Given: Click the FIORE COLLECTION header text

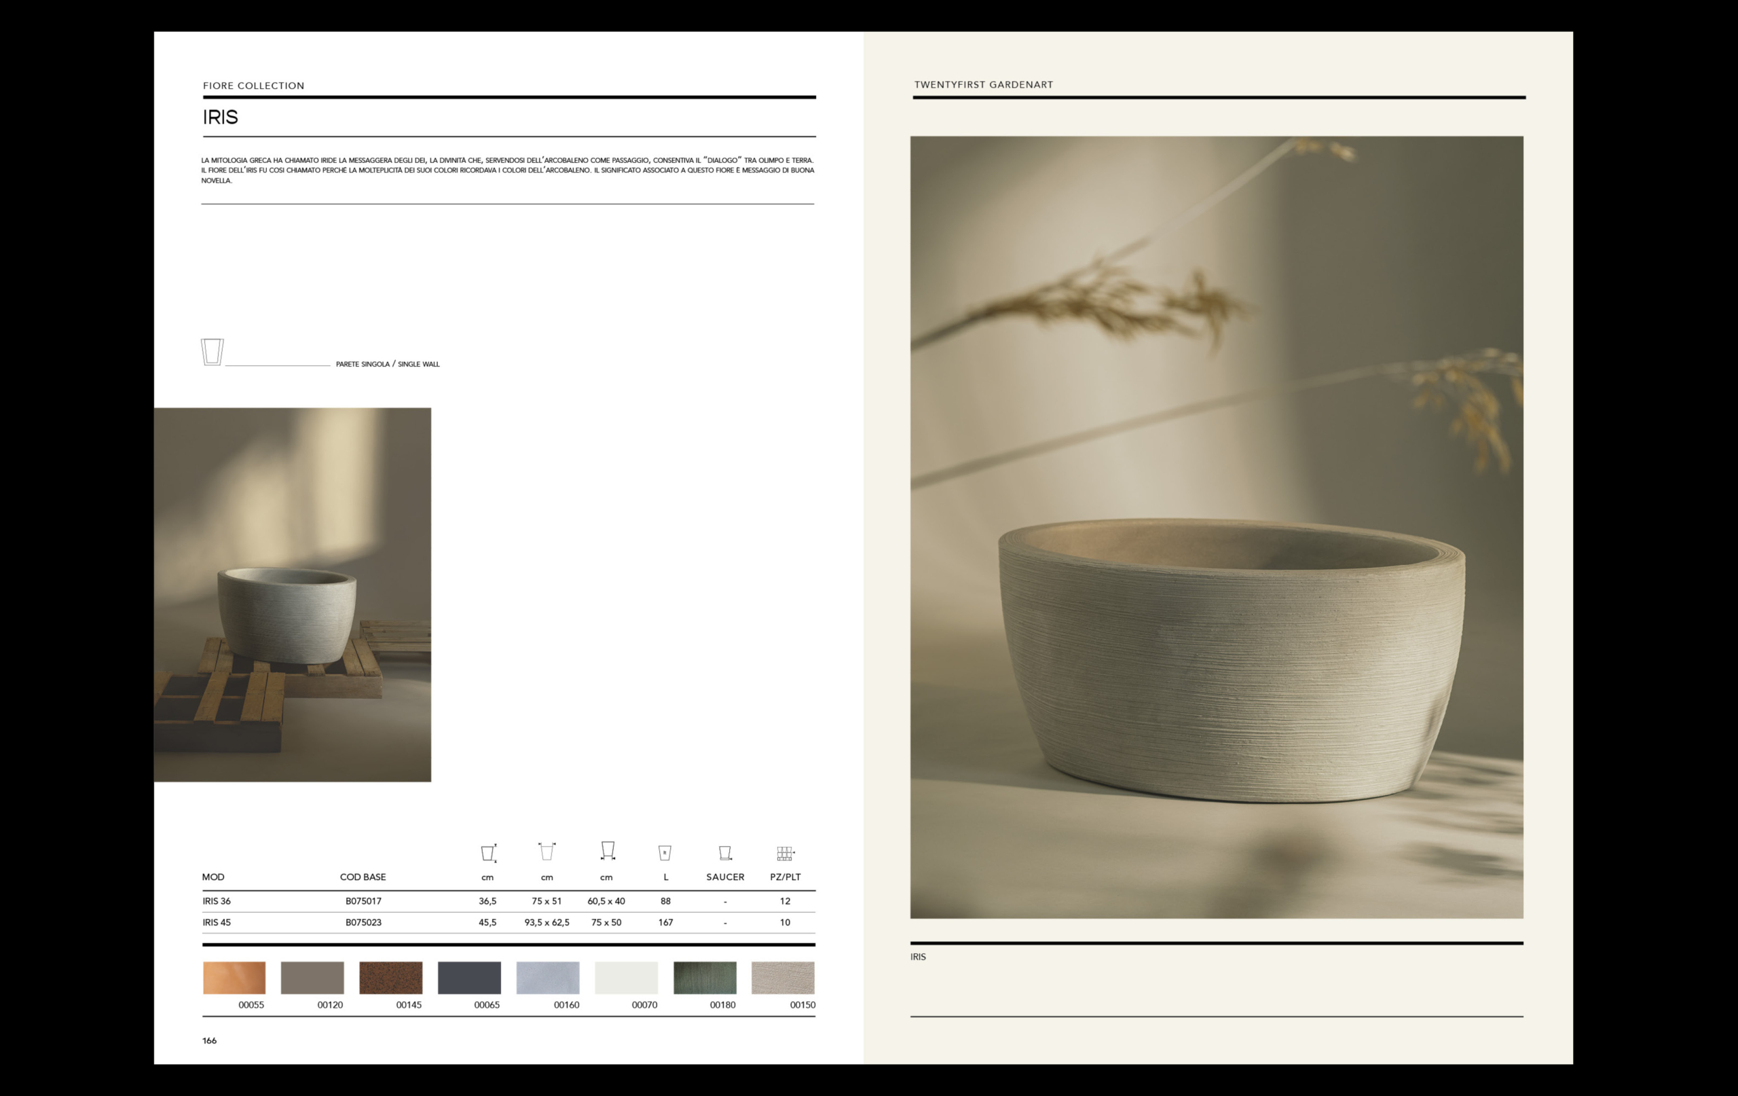Looking at the screenshot, I should tap(253, 85).
